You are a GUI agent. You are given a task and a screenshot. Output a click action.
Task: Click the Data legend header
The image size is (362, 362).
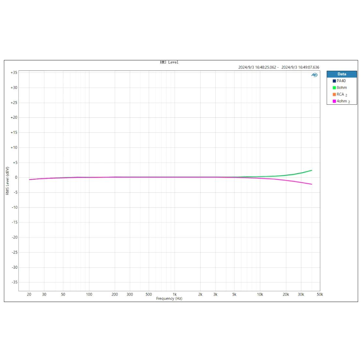[x=342, y=74]
